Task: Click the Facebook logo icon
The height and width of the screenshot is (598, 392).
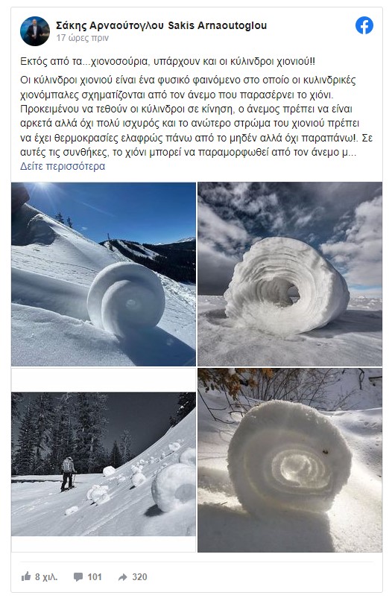Action: (x=364, y=26)
